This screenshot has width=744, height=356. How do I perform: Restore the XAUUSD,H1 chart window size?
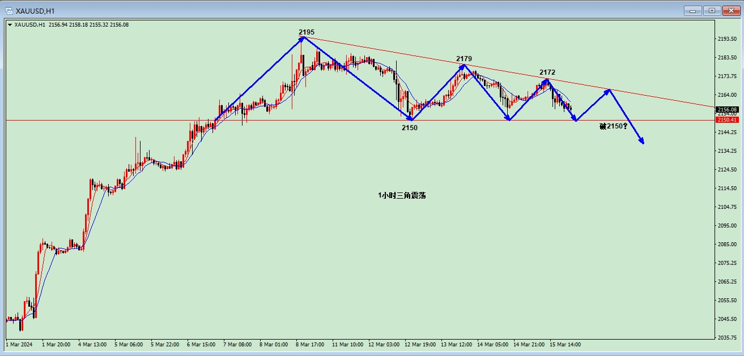point(712,10)
